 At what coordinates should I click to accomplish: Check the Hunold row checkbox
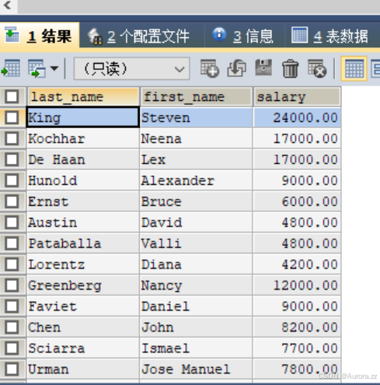pyautogui.click(x=12, y=181)
